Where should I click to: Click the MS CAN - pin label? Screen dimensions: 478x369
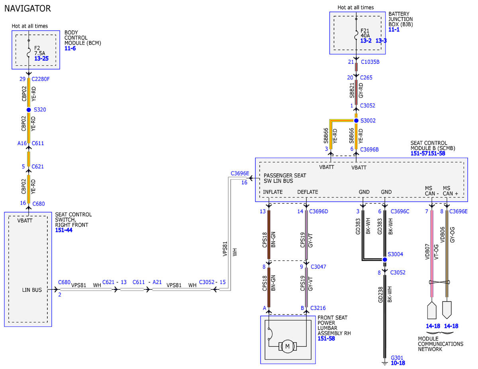[432, 190]
